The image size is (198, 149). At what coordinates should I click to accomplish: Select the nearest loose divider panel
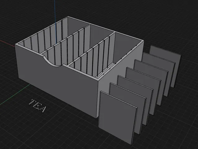point(118,118)
